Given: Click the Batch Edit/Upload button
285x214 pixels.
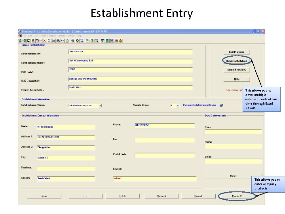Looking at the screenshot, I should pos(237,61).
